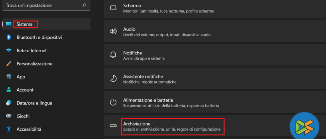326x139 pixels.
Task: Click the Data/ora e lingua globe icon
Action: pyautogui.click(x=9, y=103)
